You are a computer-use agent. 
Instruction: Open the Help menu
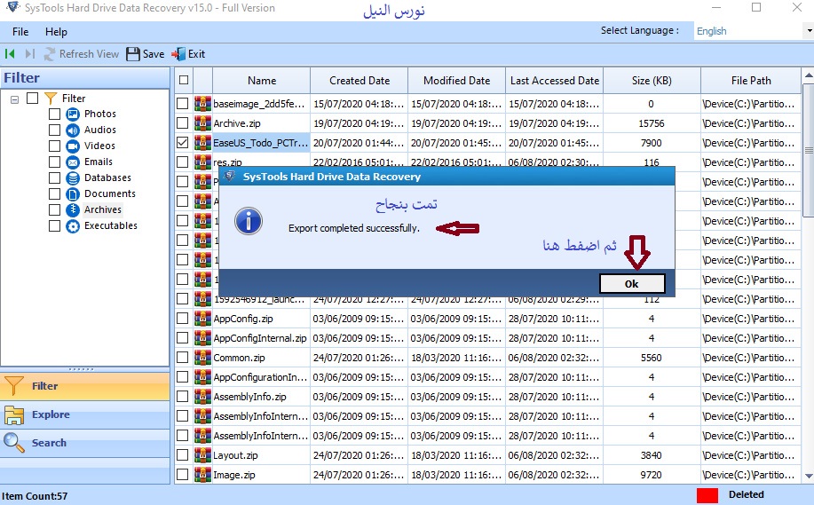[56, 32]
